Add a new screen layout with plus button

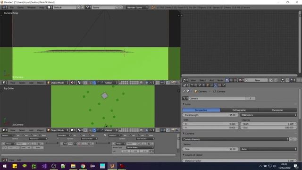pyautogui.click(x=78, y=8)
